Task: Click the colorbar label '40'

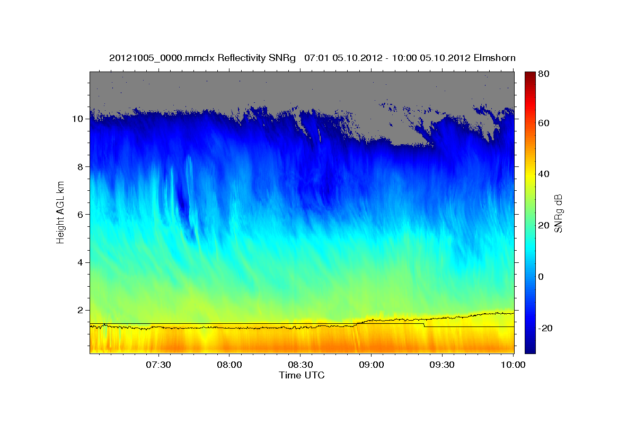Action: (x=543, y=174)
